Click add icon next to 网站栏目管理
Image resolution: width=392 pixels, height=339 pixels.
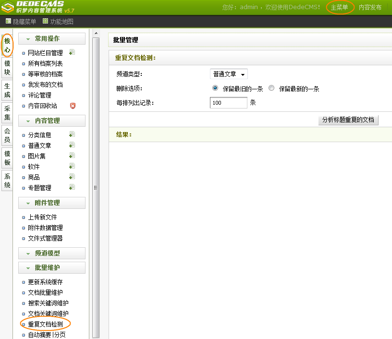coord(72,52)
